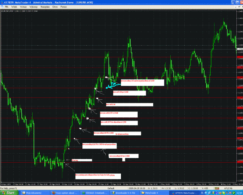Image resolution: width=243 pixels, height=195 pixels.
Task: Switch to jDownloader 0.4.936 taskbar item
Action: [x=125, y=193]
